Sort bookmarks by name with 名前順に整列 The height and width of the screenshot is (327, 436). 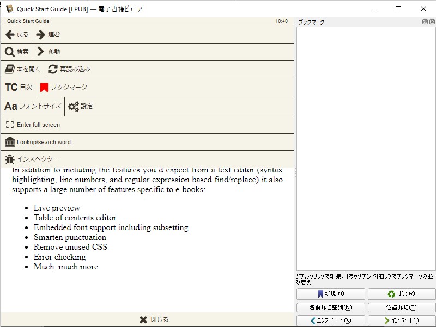point(330,307)
